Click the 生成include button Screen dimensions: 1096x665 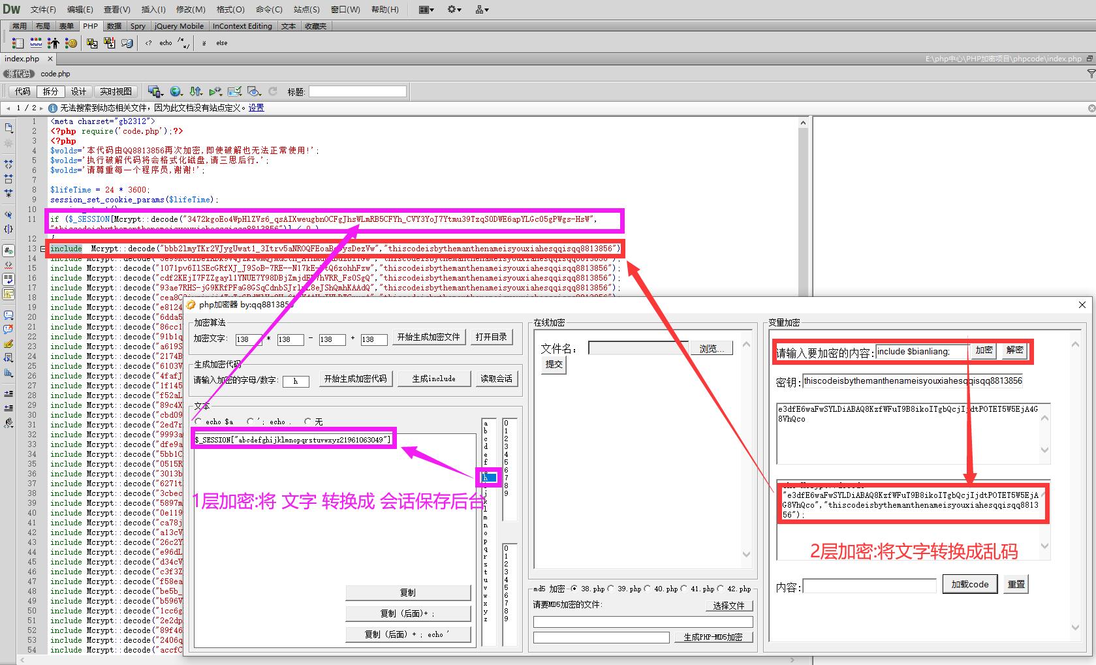[x=433, y=379]
